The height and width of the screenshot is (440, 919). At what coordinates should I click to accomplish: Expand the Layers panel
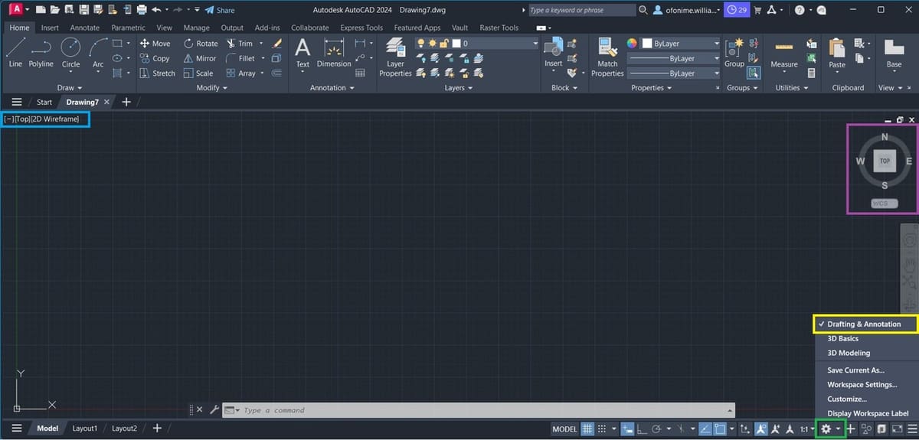458,88
